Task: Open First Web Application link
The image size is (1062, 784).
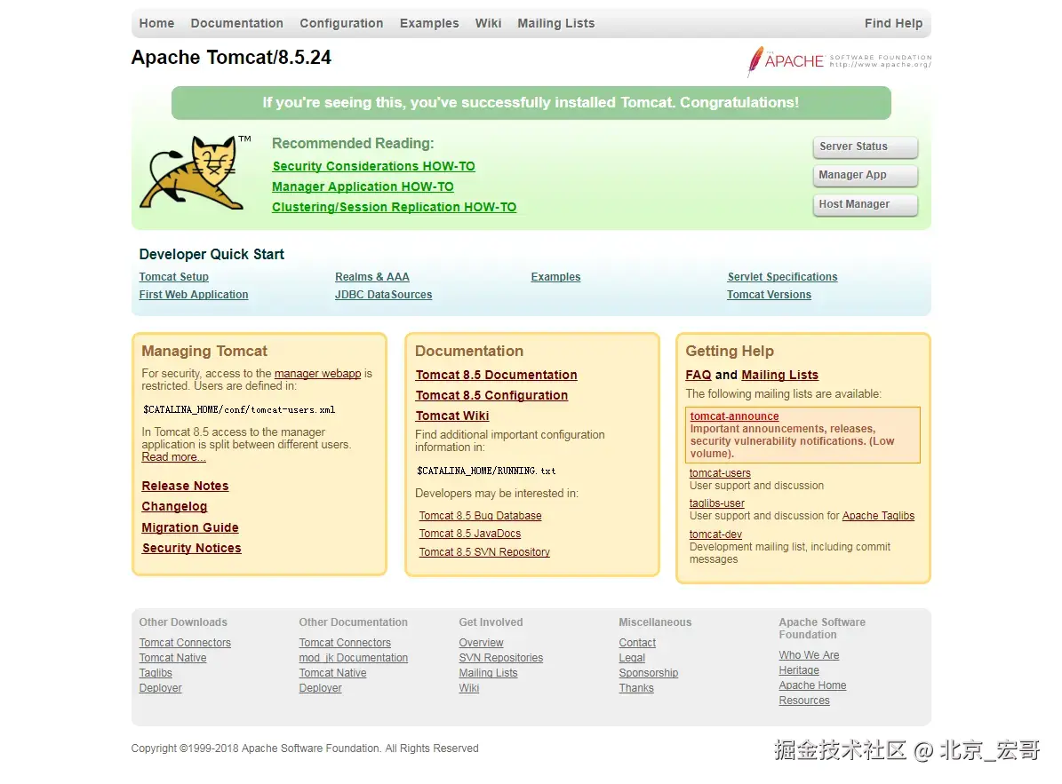Action: pos(194,294)
